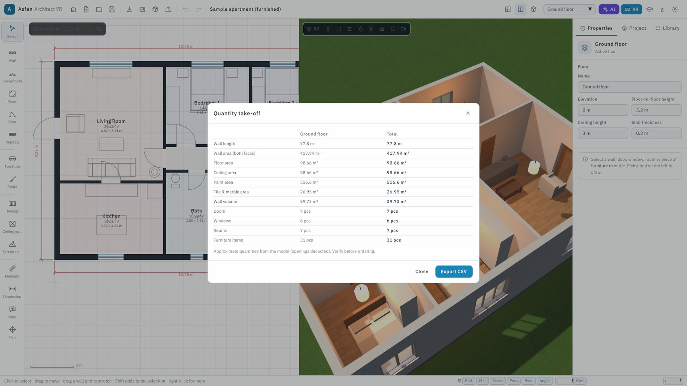Switch to split view layout icon
Image resolution: width=687 pixels, height=386 pixels.
click(x=520, y=9)
